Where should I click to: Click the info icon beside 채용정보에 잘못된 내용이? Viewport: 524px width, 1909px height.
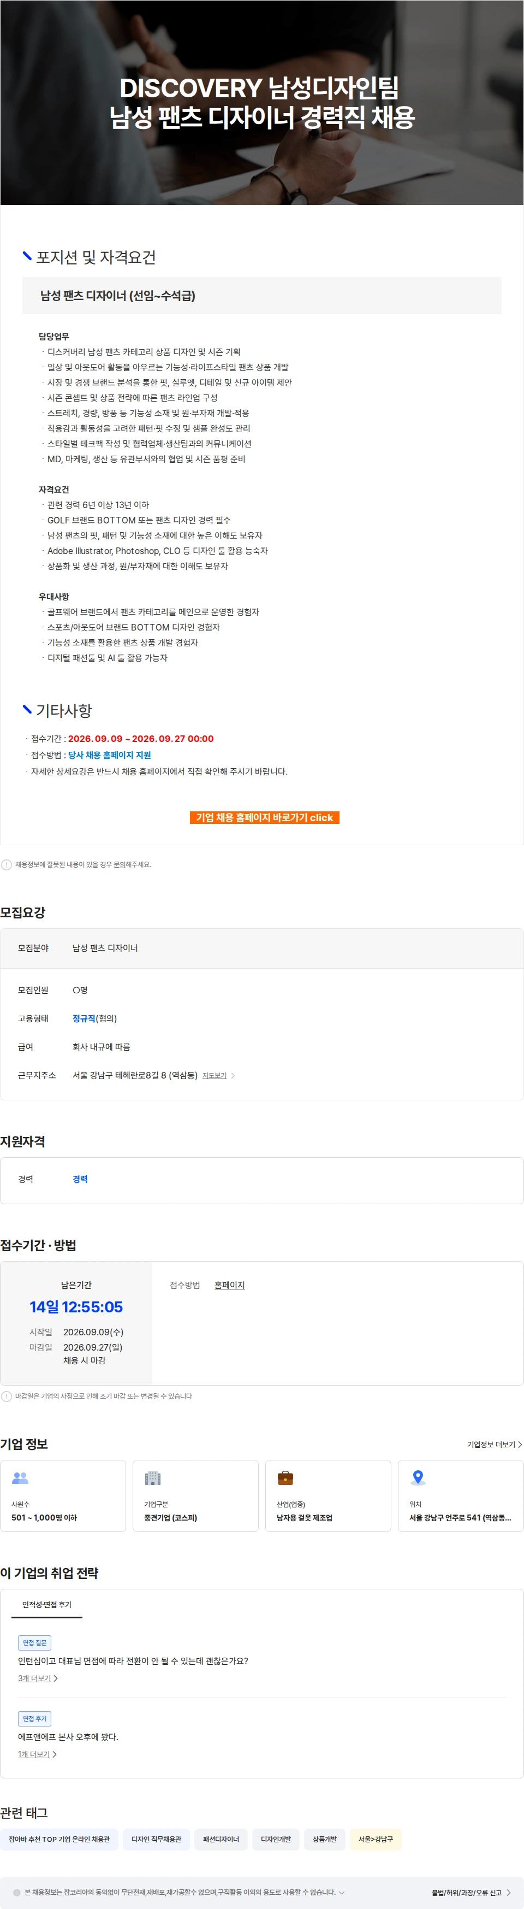(x=7, y=865)
